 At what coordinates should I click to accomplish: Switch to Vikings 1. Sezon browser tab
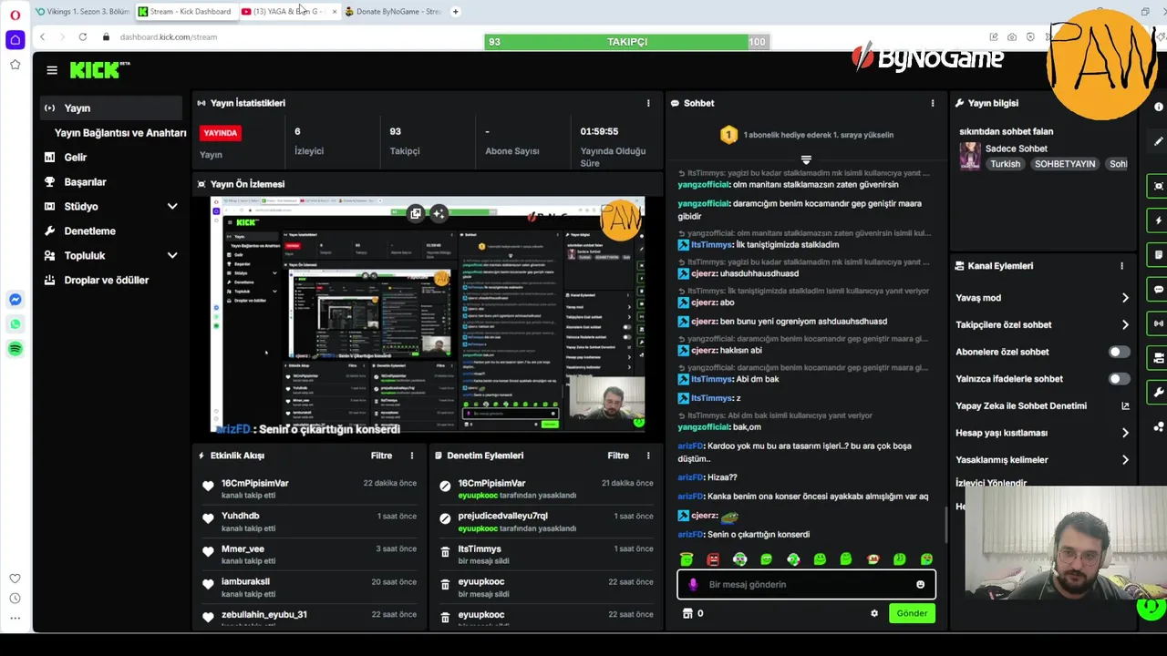coord(83,12)
